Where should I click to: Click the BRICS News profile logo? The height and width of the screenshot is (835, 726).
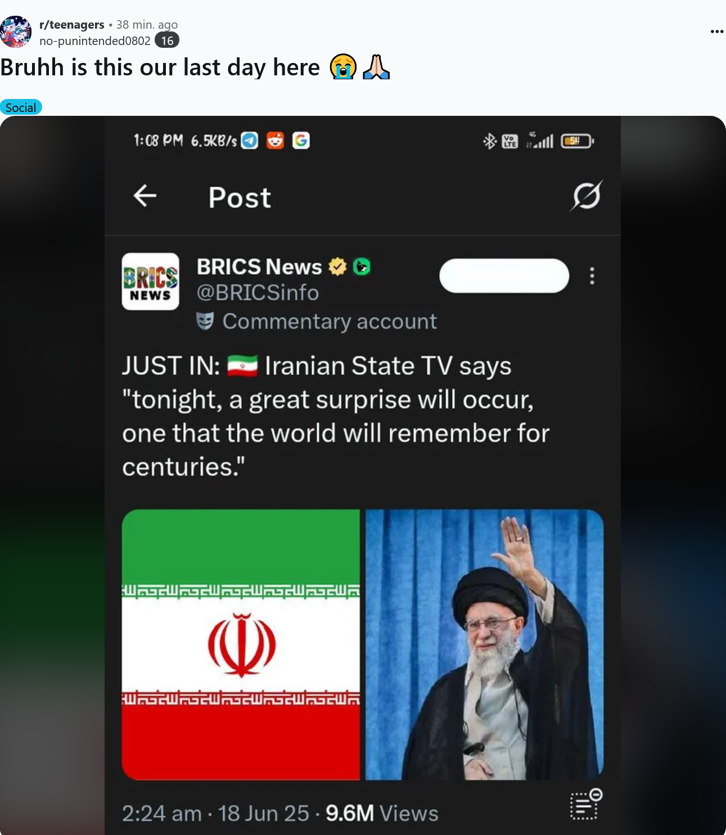pyautogui.click(x=151, y=281)
